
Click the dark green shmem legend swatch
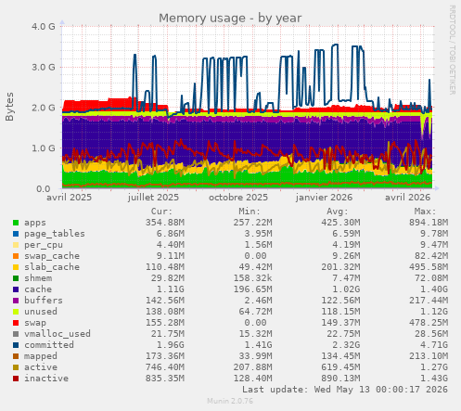click(16, 278)
